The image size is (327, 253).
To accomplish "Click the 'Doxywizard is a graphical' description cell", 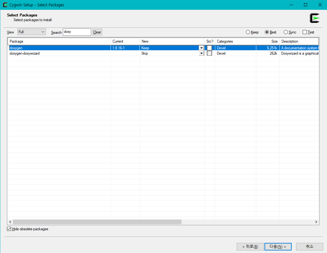I will coord(299,53).
